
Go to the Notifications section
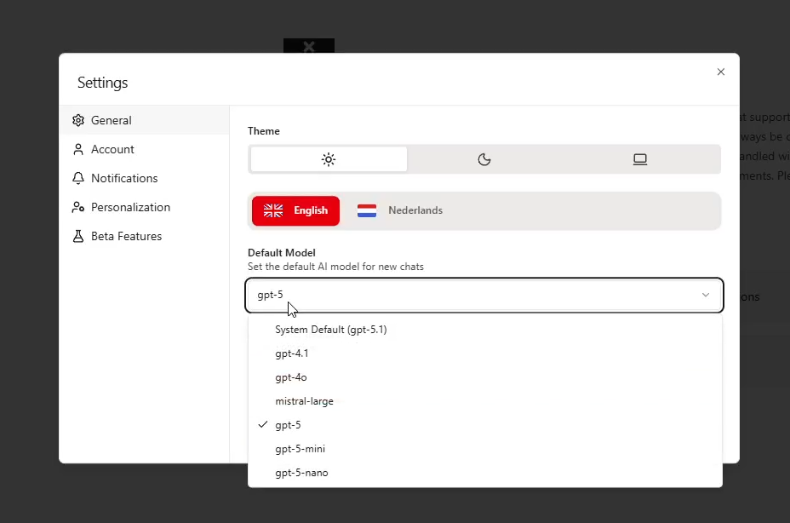click(124, 179)
